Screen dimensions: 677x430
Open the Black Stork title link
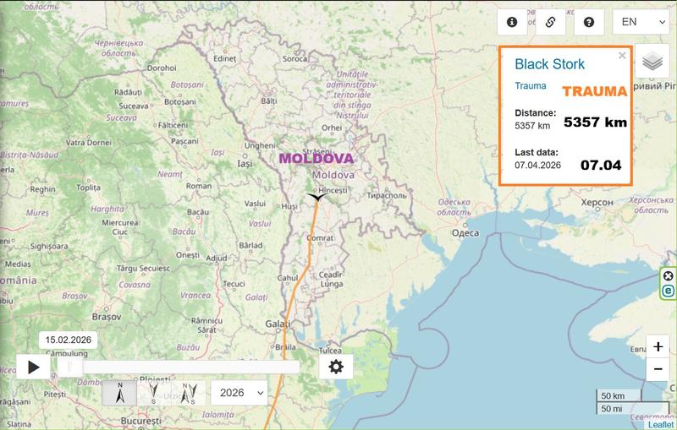click(549, 63)
